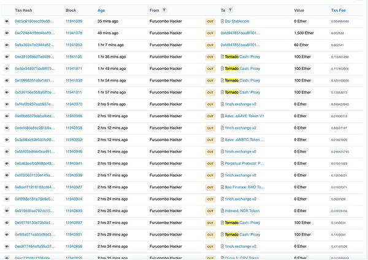Open transaction hash 0xc724d4cf9ed4beff9
Image resolution: width=368 pixels, height=260 pixels.
coord(35,33)
